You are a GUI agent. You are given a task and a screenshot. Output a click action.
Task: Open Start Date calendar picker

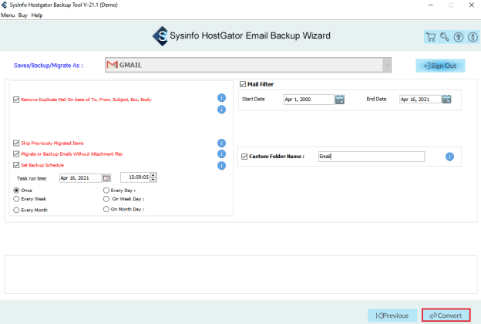tap(340, 100)
